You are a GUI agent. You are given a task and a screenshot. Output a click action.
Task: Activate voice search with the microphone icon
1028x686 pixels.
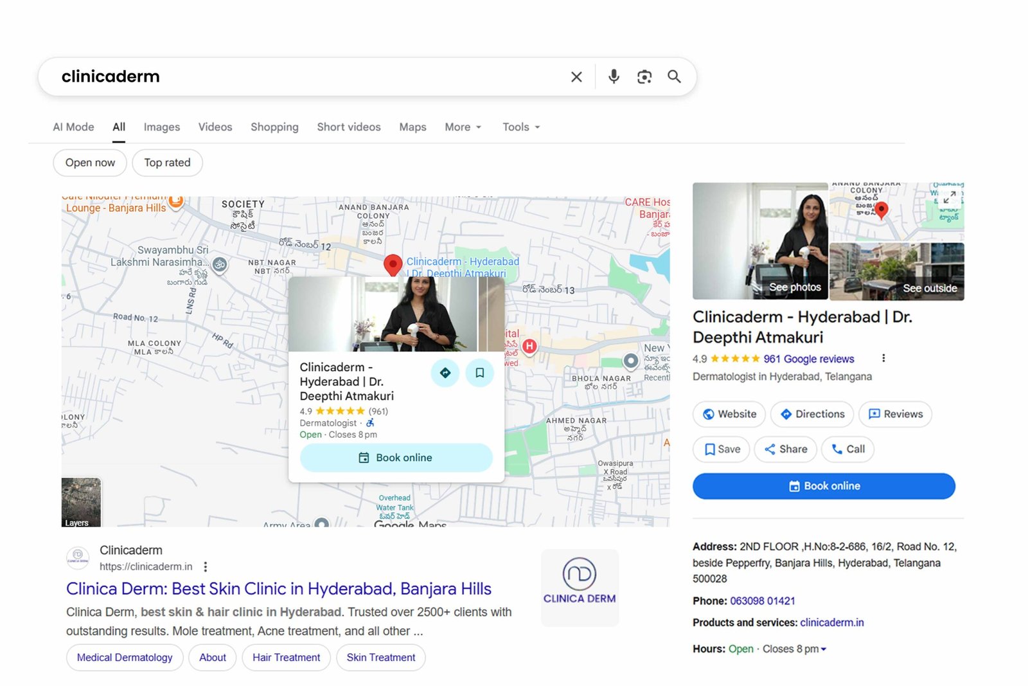614,77
